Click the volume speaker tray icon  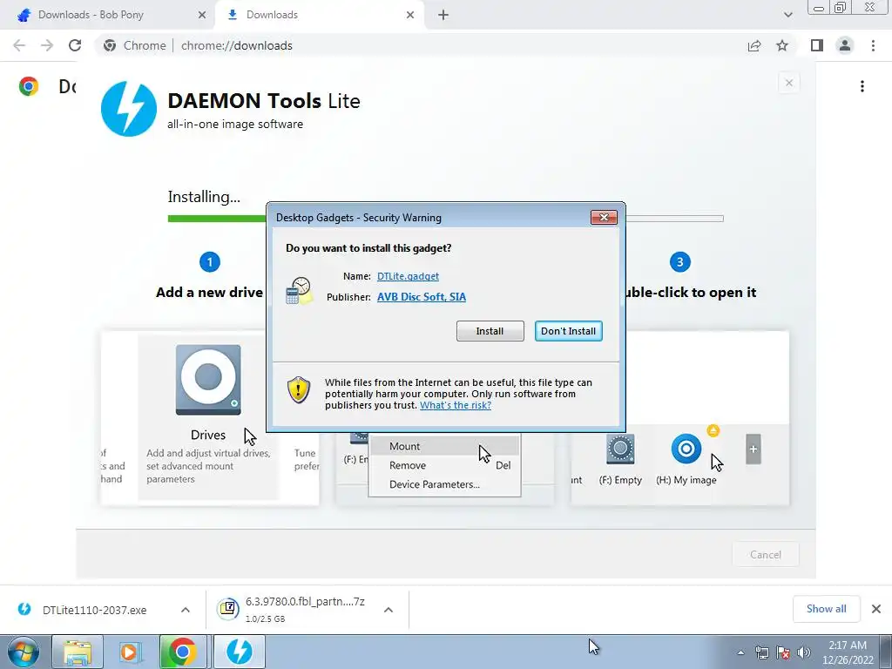point(804,652)
